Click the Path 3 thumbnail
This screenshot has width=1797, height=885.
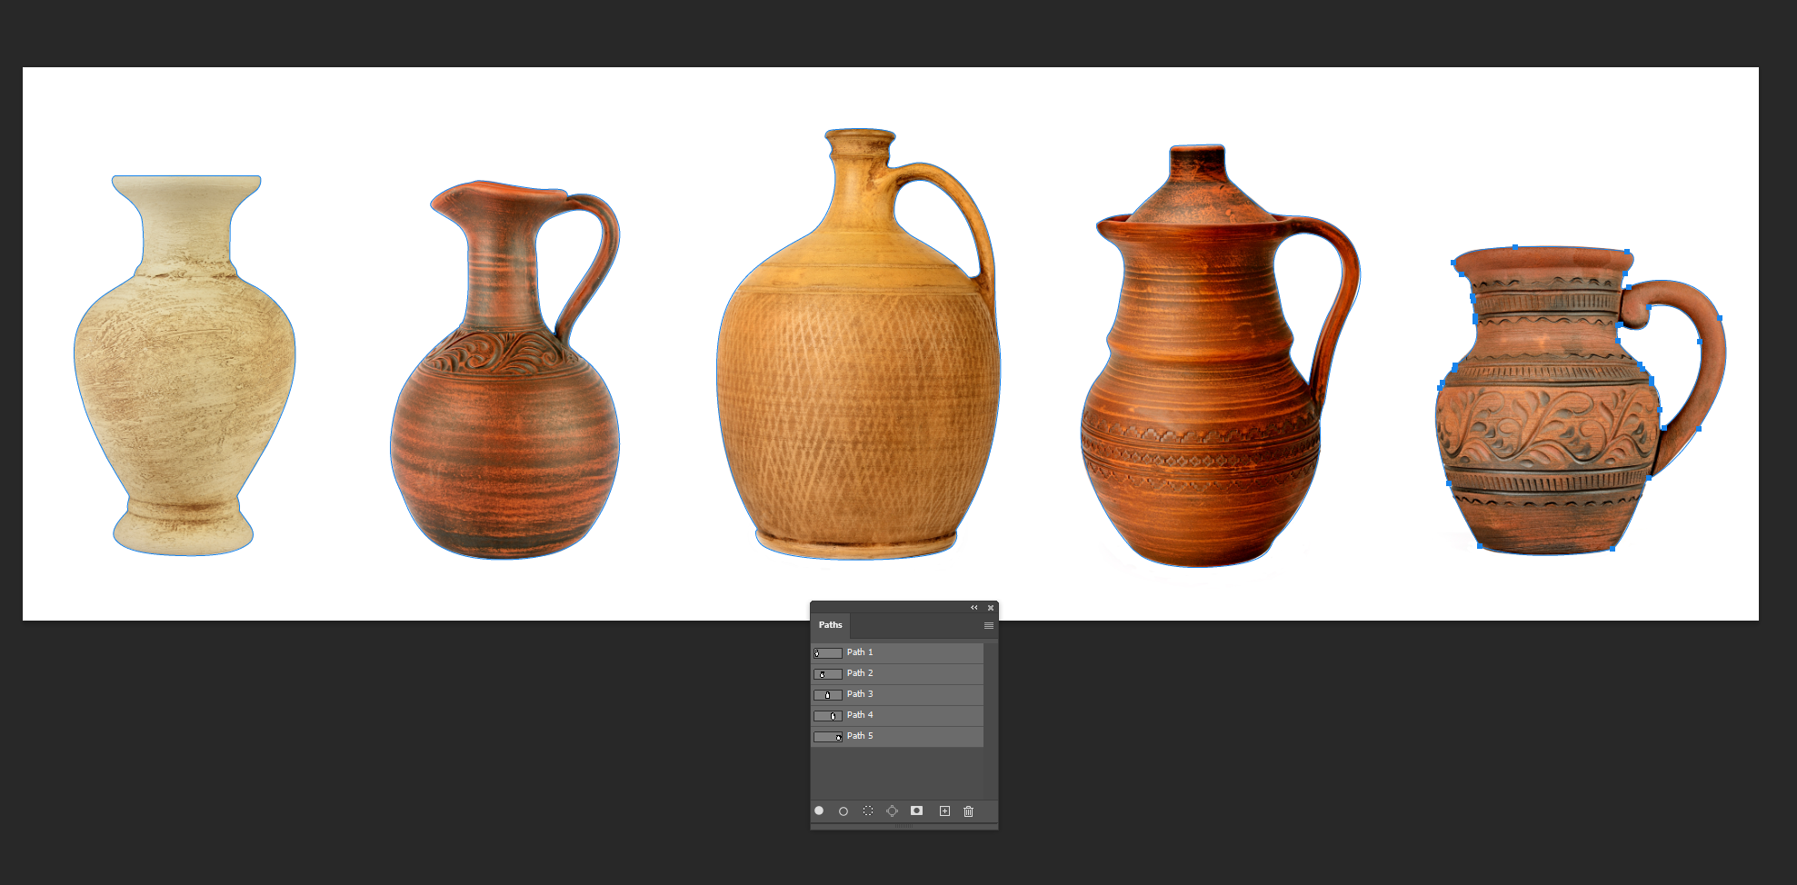827,695
